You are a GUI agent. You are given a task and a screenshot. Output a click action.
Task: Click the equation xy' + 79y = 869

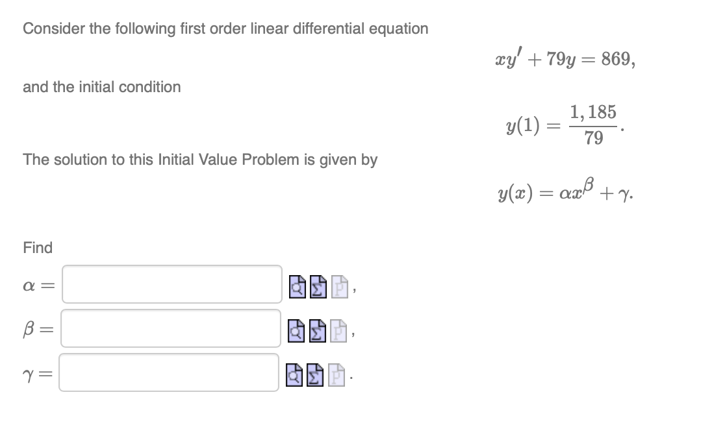pos(565,58)
